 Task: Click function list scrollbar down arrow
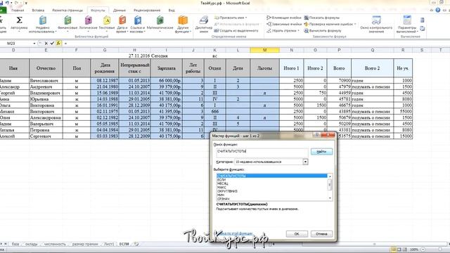click(x=330, y=198)
